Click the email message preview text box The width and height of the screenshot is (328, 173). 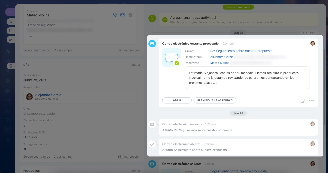pos(247,78)
